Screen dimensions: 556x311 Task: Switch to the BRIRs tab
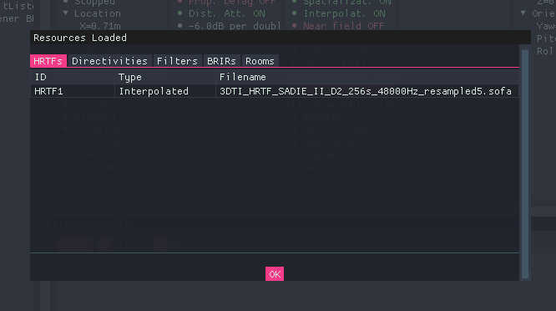(221, 61)
